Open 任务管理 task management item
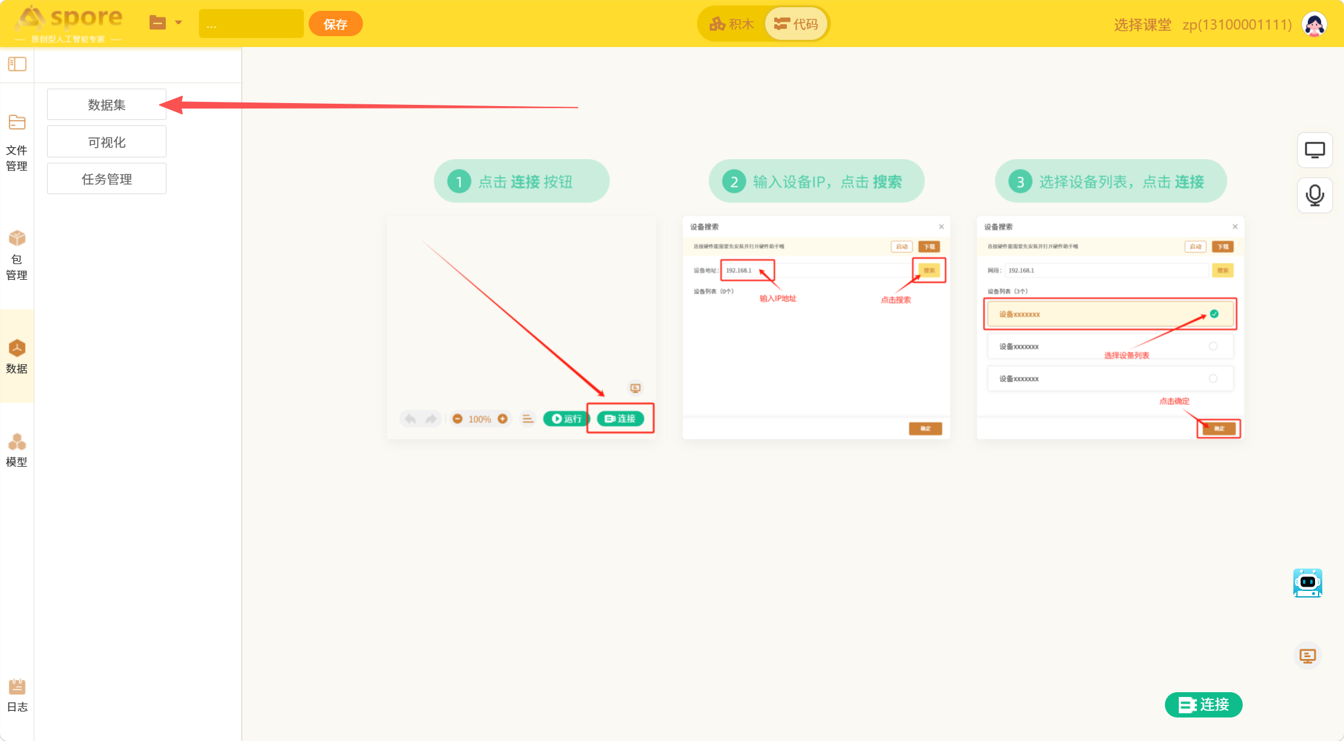The image size is (1344, 741). click(107, 178)
